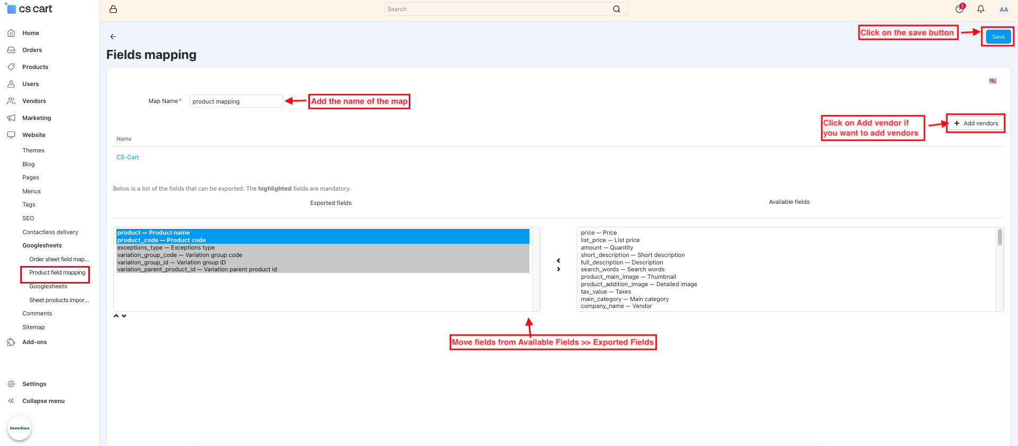Open the Googlesheets sub-item
Screen dimensions: 1018x446
coord(48,286)
